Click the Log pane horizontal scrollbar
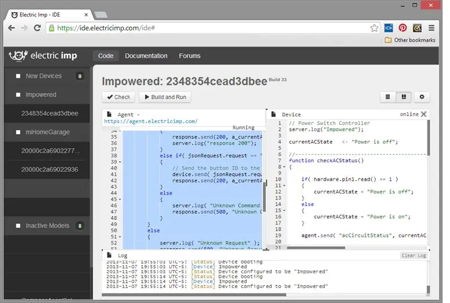The width and height of the screenshot is (450, 303). click(194, 295)
